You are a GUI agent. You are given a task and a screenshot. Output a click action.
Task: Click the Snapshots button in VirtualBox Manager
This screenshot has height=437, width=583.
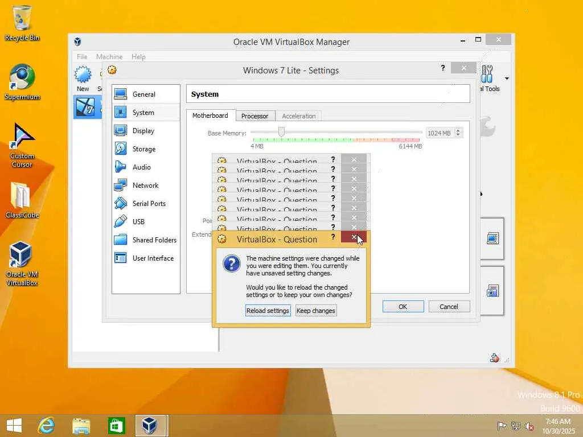tap(492, 291)
